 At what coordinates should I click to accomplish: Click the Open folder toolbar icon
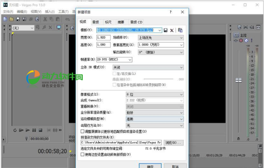tap(12, 19)
